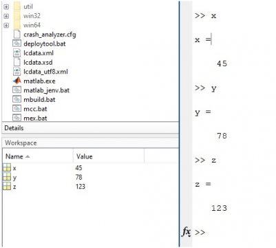This screenshot has height=248, width=276.
Task: Click the variable z grid icon
Action: 7,186
